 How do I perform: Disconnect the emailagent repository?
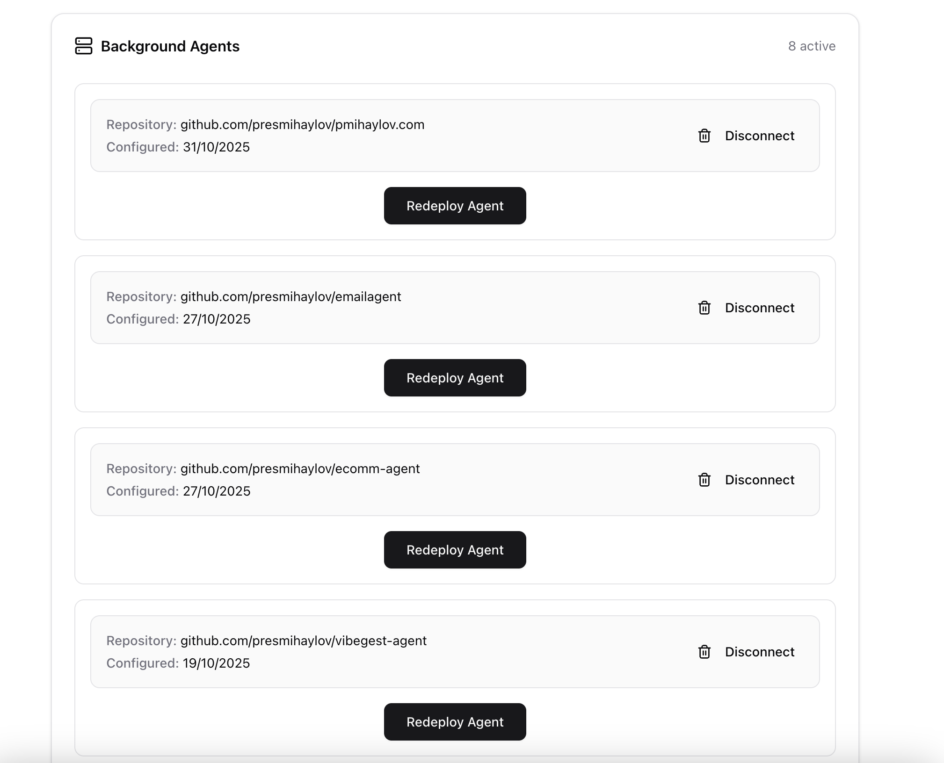pos(759,308)
